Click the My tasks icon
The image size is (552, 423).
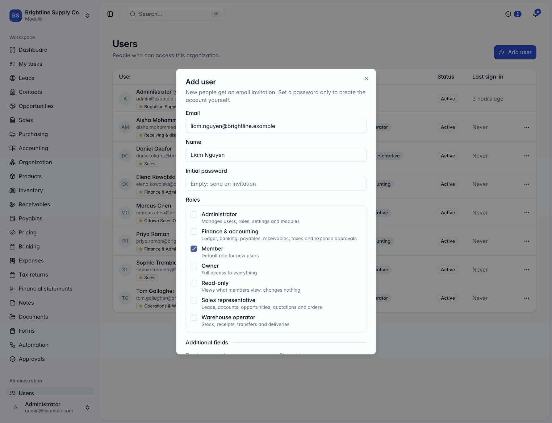tap(12, 64)
